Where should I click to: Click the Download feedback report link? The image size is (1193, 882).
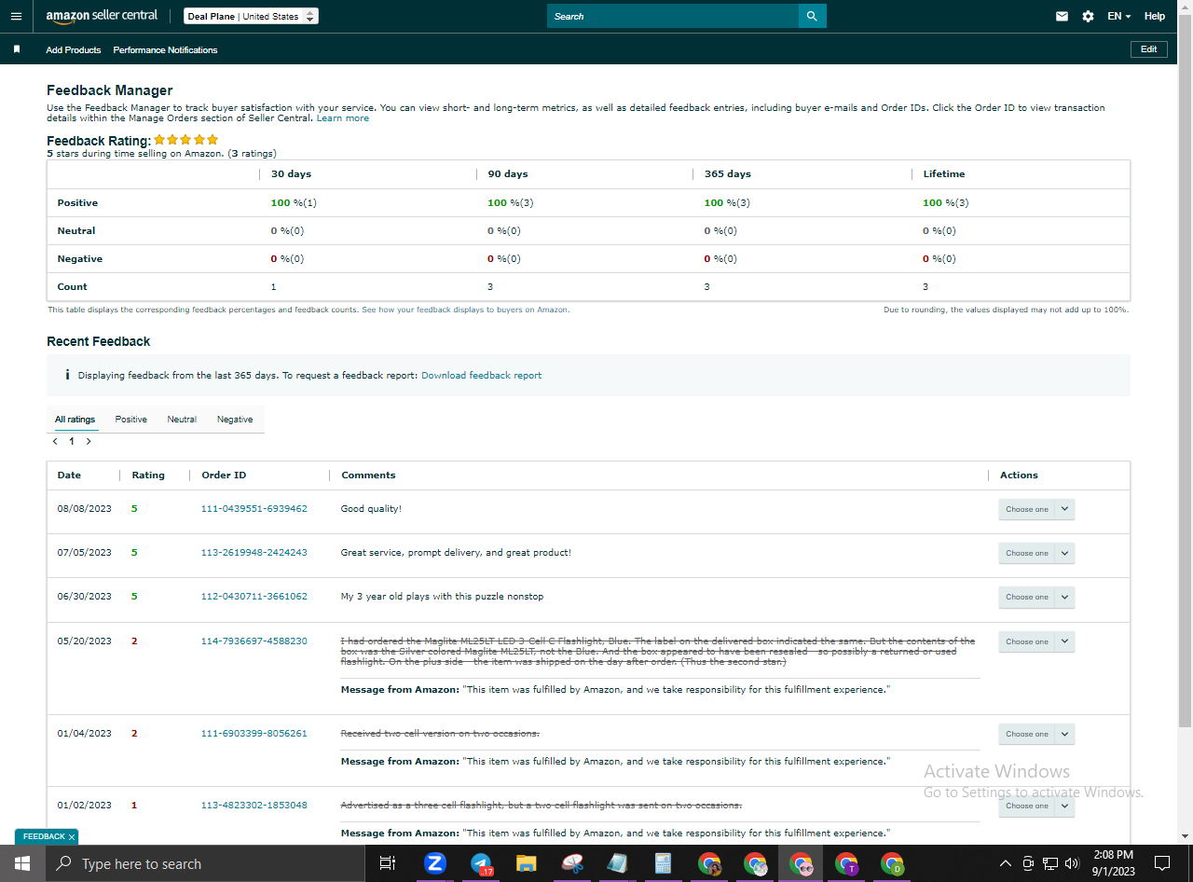click(x=481, y=376)
